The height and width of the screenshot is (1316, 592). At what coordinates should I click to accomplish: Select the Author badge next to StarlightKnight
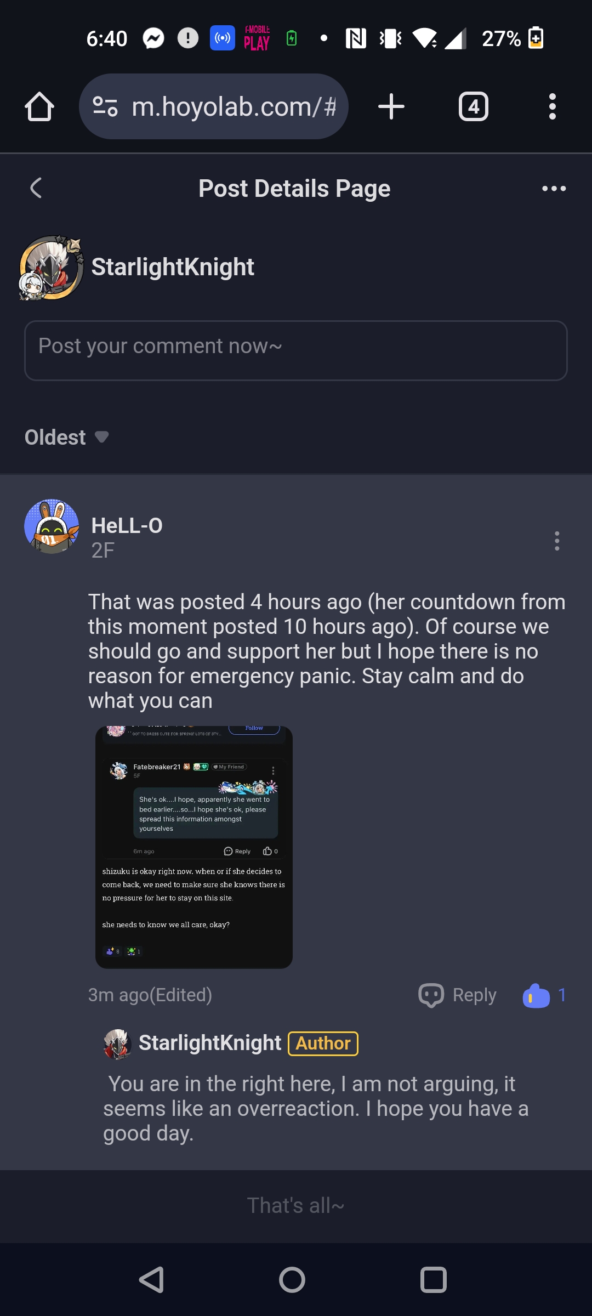pyautogui.click(x=323, y=1042)
